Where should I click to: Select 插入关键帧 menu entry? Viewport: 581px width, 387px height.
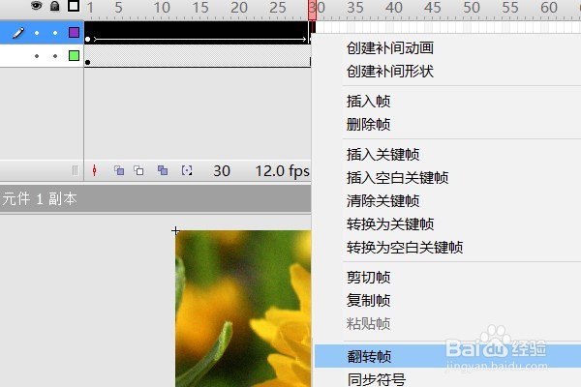(x=382, y=155)
